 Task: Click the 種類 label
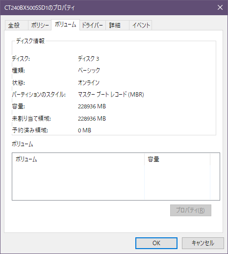coord(18,71)
